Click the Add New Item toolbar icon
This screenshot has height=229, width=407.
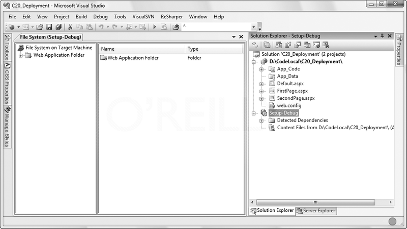tap(26, 27)
